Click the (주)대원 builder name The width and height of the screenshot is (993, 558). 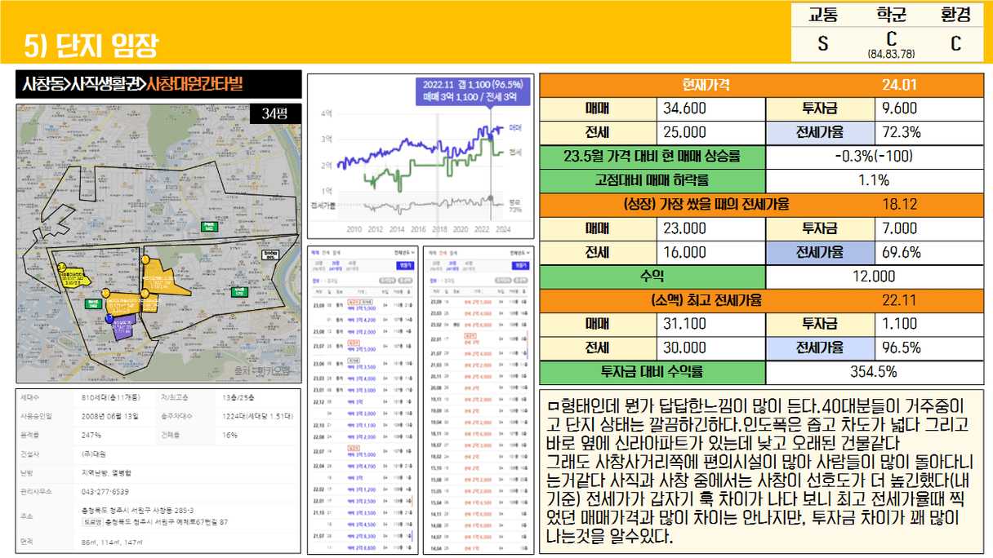[x=92, y=454]
